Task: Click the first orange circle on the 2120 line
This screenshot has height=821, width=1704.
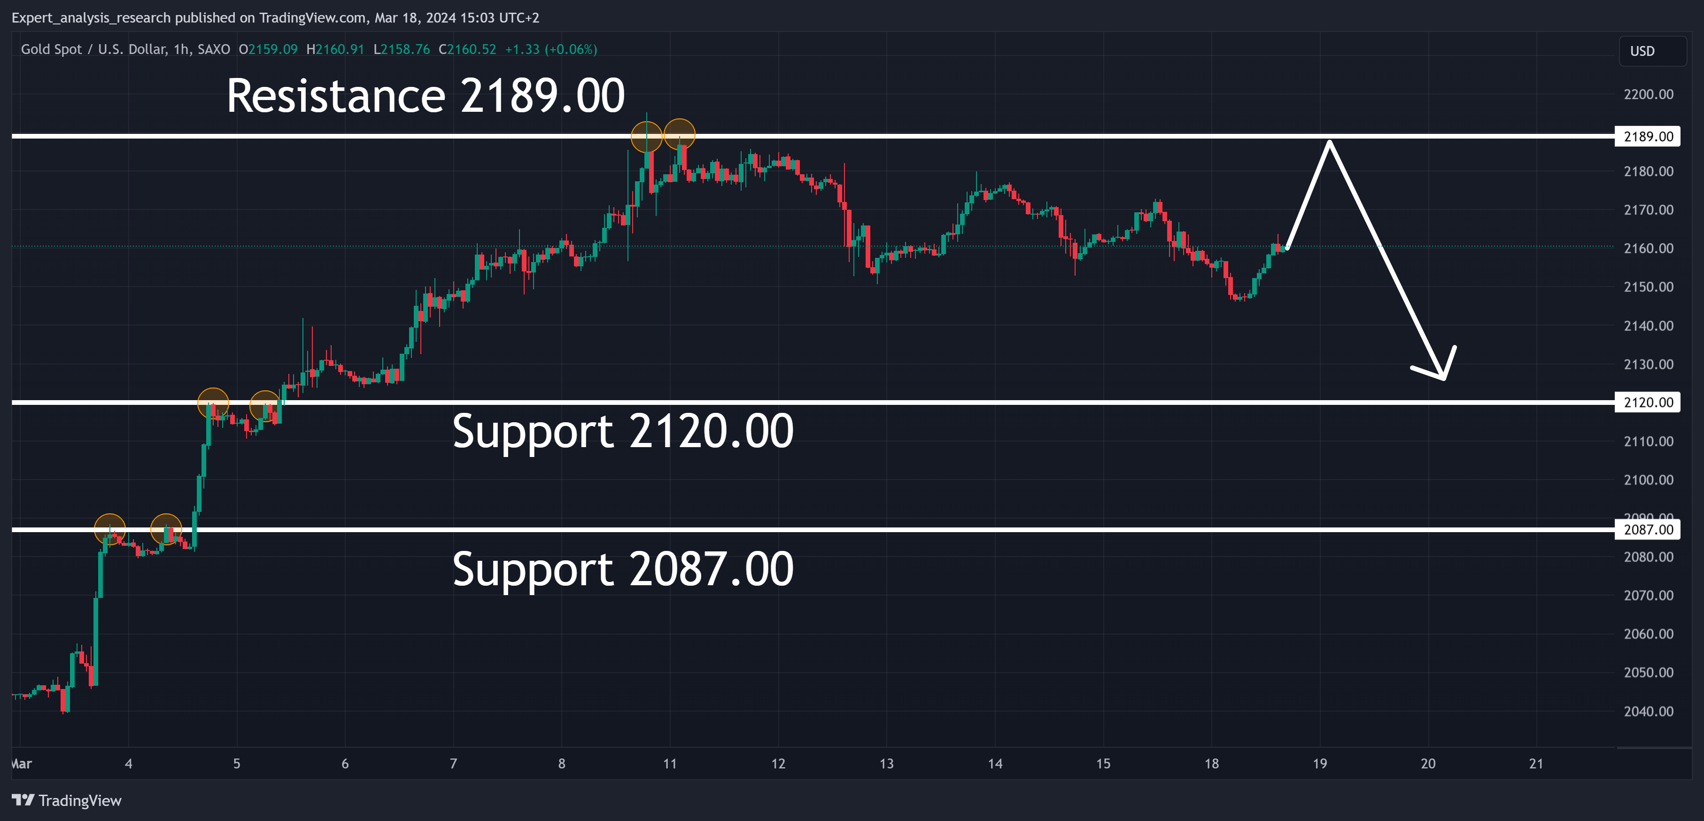Action: tap(213, 403)
